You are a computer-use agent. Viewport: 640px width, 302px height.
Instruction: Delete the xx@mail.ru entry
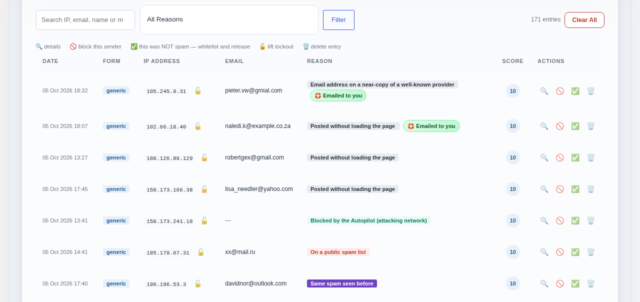click(x=590, y=252)
